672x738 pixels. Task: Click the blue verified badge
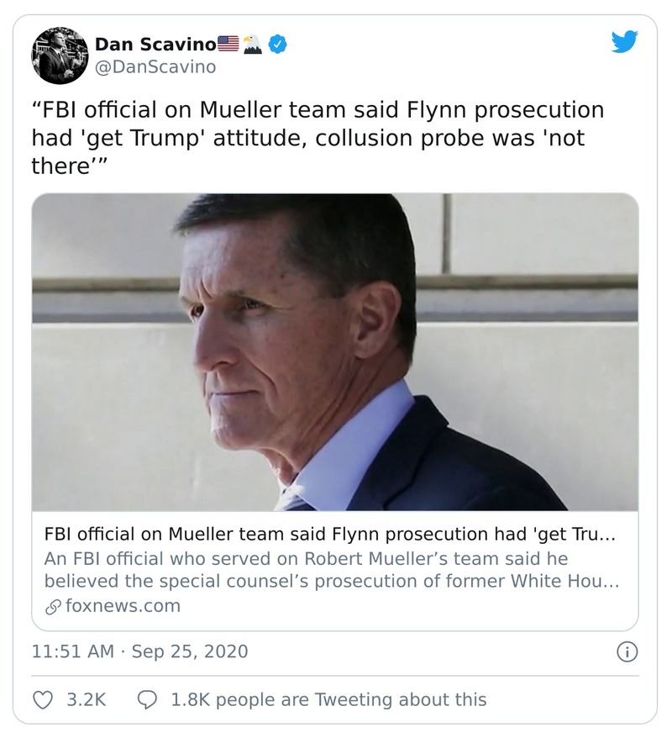(x=278, y=44)
